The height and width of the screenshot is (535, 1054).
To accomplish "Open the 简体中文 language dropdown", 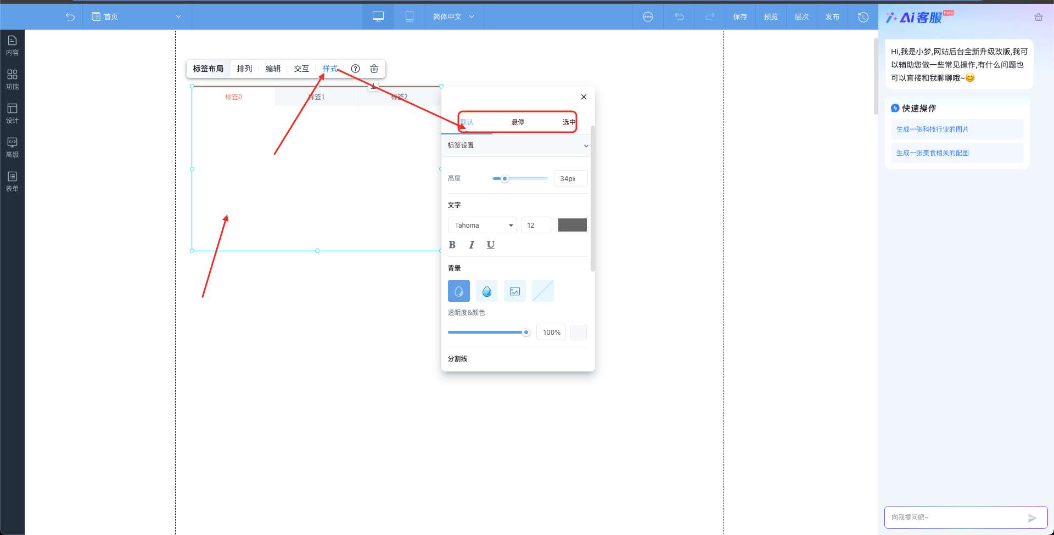I will tap(453, 17).
